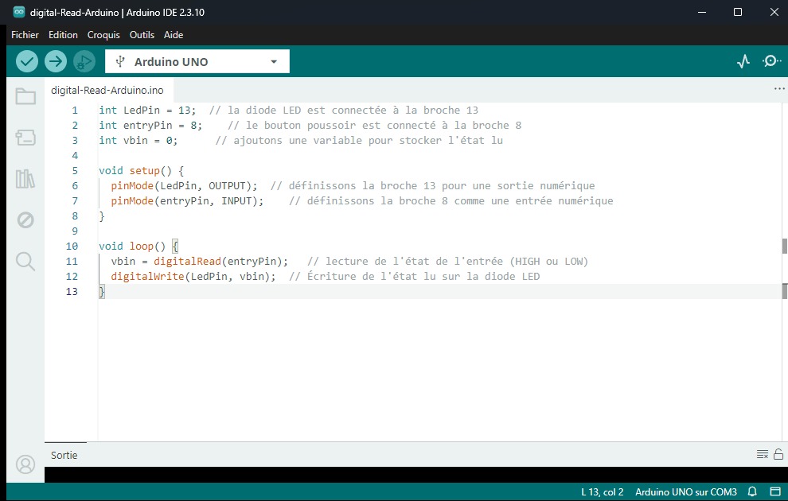
Task: Click 'digitalWrite' in the code
Action: tap(148, 276)
